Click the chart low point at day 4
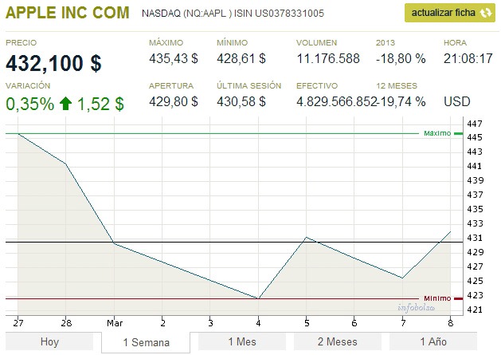 point(258,298)
